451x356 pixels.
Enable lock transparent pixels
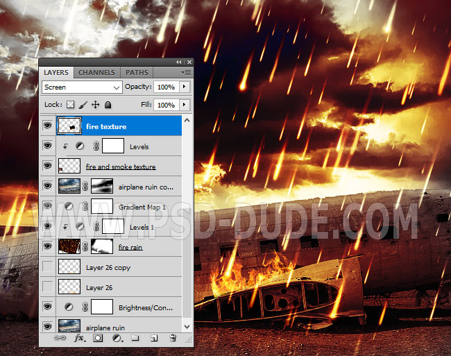coord(71,105)
